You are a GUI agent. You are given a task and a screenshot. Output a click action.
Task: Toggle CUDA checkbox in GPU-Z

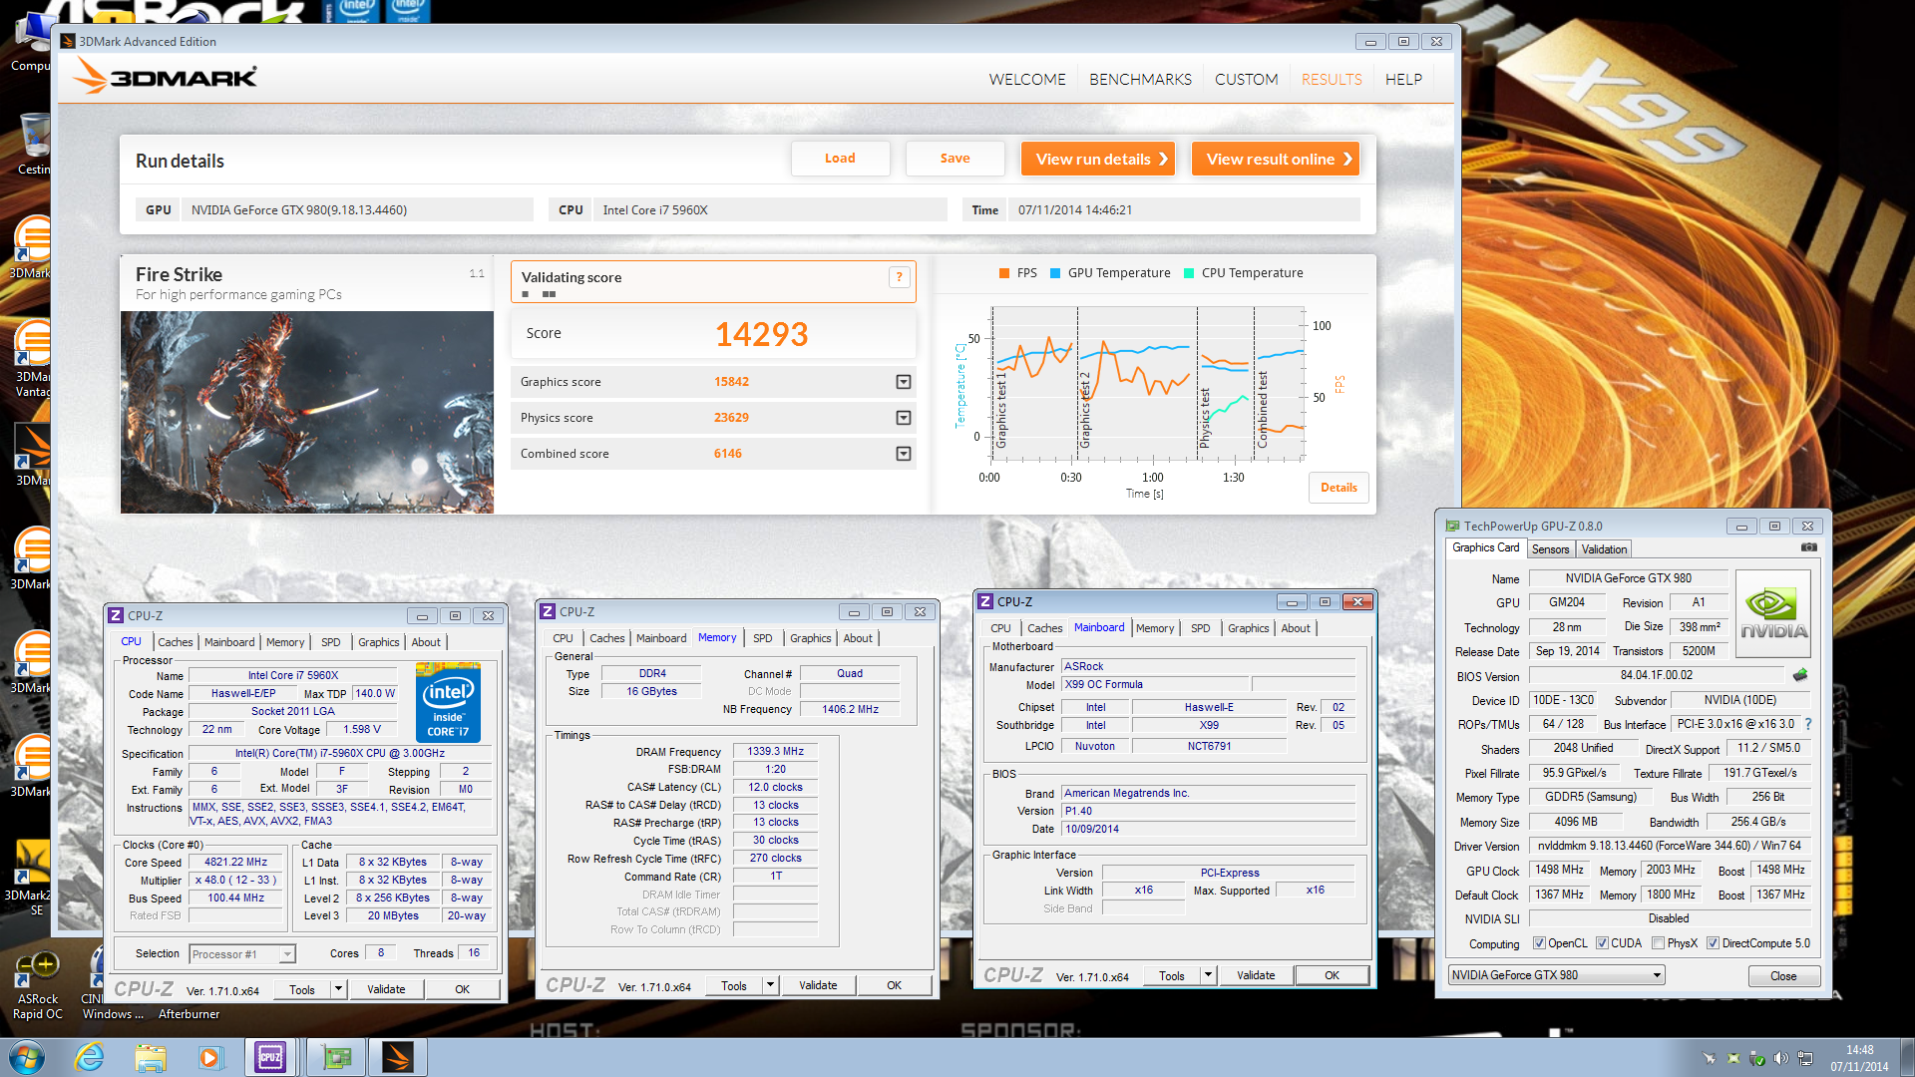tap(1602, 943)
